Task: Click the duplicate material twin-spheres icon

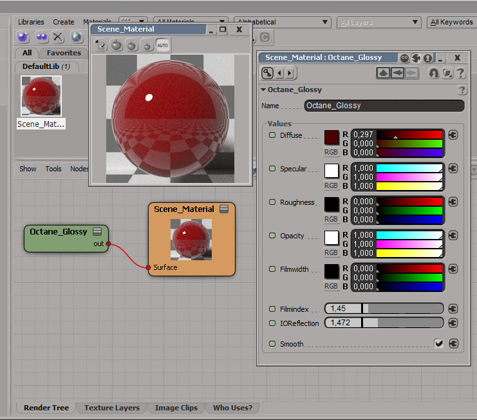Action: point(42,37)
